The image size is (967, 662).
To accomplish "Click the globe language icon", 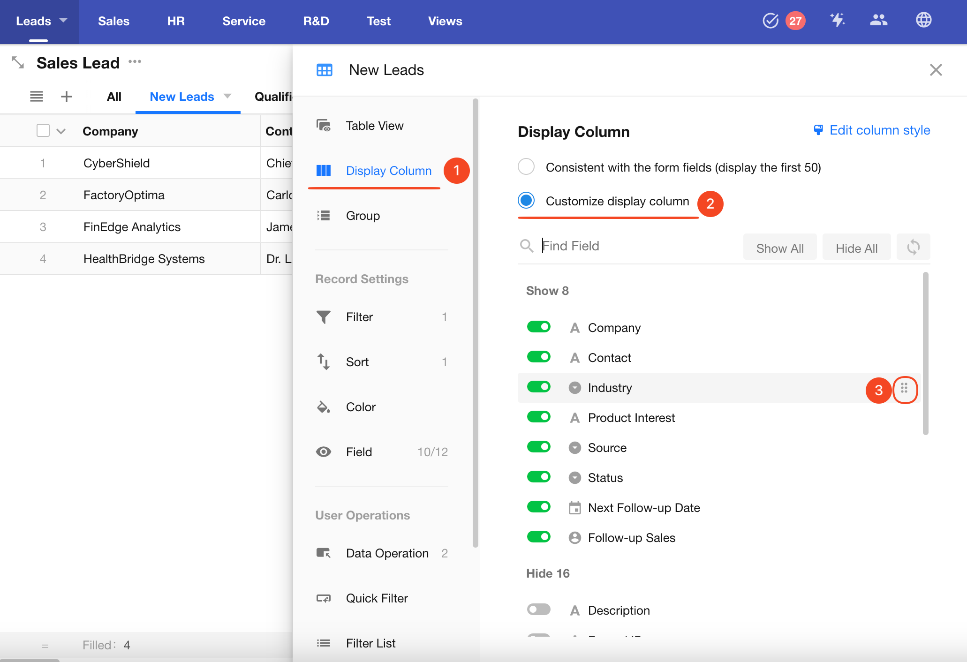I will 923,20.
